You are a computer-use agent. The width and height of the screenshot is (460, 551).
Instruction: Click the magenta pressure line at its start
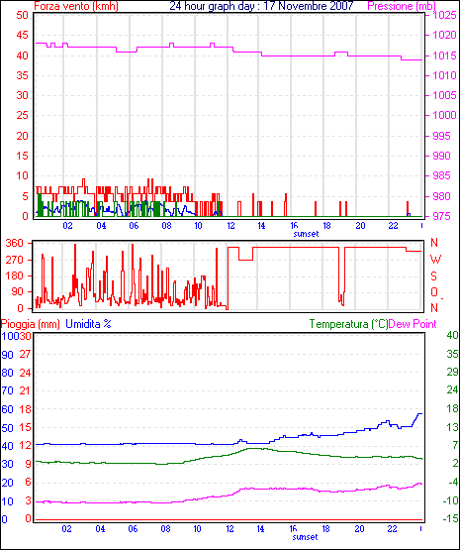click(38, 44)
